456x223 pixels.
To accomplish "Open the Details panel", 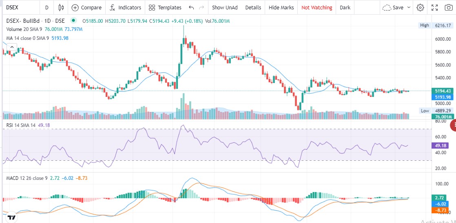I will [253, 8].
